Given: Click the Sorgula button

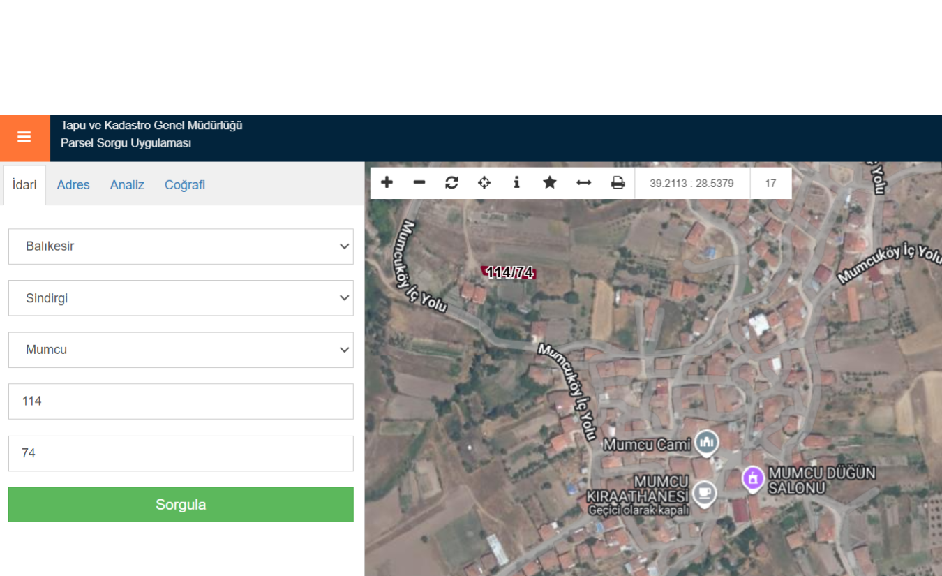Looking at the screenshot, I should (181, 505).
